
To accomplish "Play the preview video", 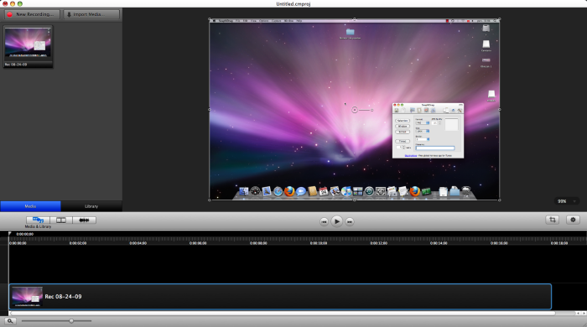I will 336,221.
